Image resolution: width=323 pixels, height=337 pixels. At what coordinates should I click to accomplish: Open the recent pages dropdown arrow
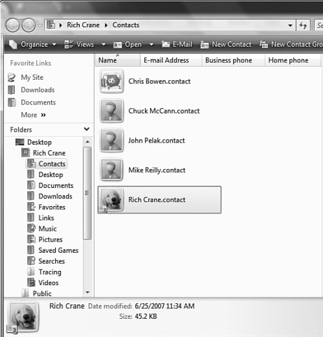40,25
